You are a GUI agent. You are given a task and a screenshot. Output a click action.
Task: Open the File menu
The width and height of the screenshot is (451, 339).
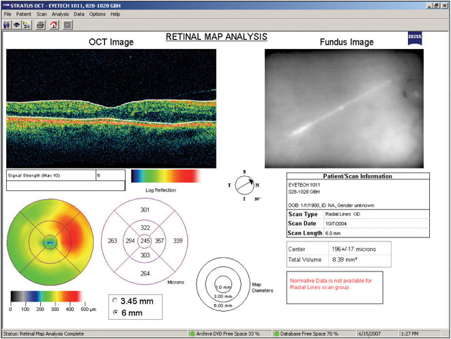tap(8, 14)
